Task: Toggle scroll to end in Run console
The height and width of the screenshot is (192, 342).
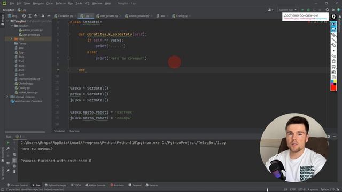Action: tap(14, 160)
